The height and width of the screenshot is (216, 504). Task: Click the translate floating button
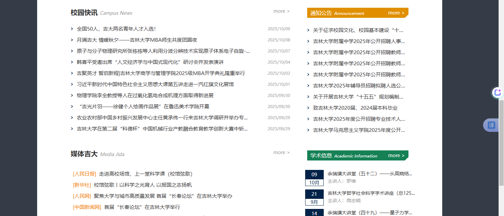492,125
